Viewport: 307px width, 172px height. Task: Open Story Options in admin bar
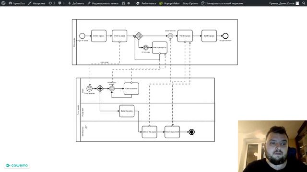(x=190, y=3)
